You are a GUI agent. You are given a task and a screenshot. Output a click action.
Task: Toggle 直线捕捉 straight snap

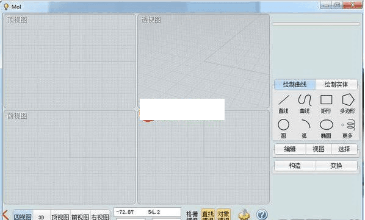pyautogui.click(x=208, y=215)
